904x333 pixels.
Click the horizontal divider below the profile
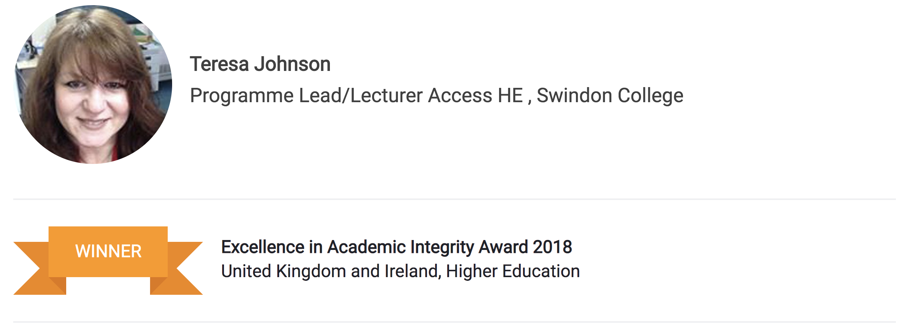(454, 199)
